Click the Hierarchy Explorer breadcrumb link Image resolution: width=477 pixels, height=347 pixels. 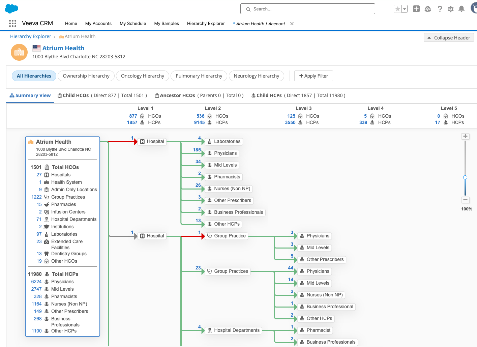pos(31,36)
